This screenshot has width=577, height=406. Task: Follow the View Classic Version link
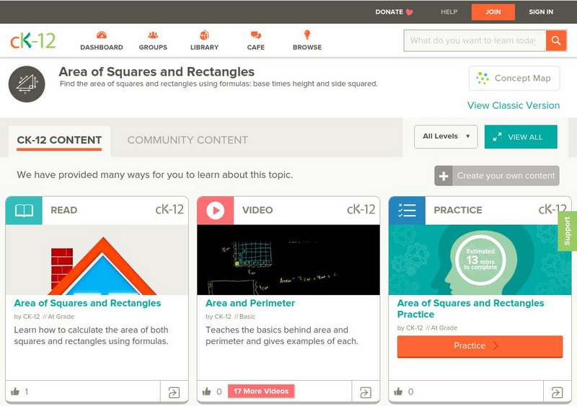[x=513, y=105]
